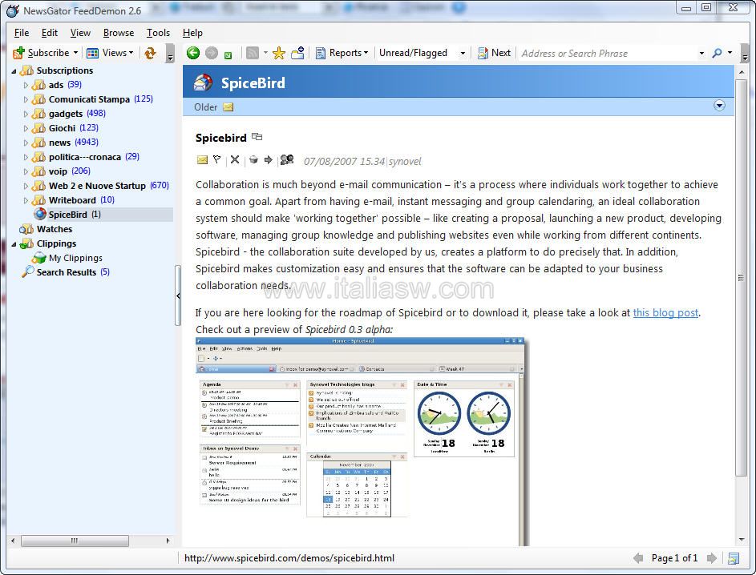
Task: Click the gray RSS feed icon
Action: (x=253, y=53)
